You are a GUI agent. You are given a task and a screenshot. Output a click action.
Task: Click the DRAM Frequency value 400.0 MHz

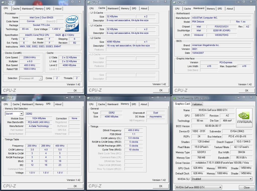(134, 130)
